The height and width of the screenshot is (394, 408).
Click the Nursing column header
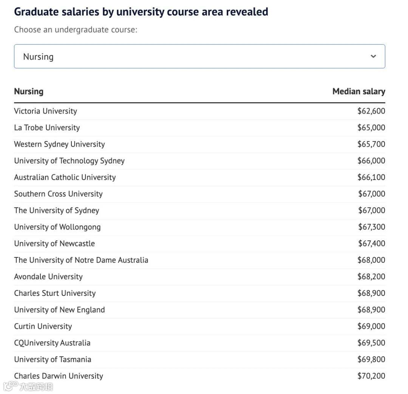click(x=29, y=91)
